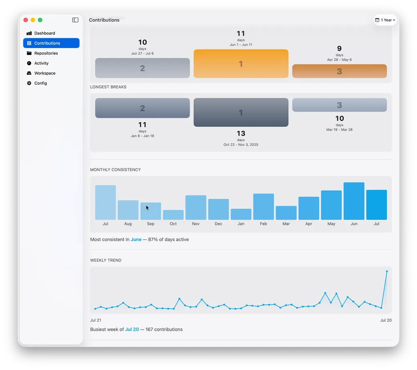Click the Nov consistency bar
The height and width of the screenshot is (370, 417).
click(196, 208)
